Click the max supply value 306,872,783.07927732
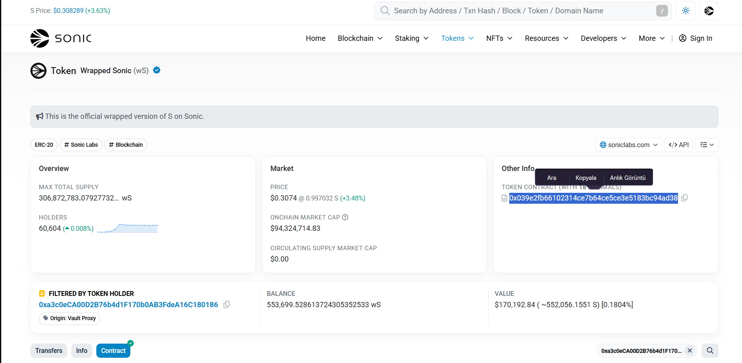The width and height of the screenshot is (742, 363). [79, 198]
